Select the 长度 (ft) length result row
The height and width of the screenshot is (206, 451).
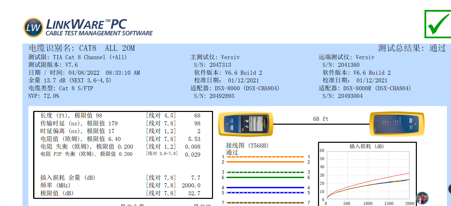point(120,116)
